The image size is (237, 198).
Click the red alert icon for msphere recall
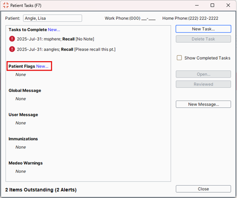(12, 39)
